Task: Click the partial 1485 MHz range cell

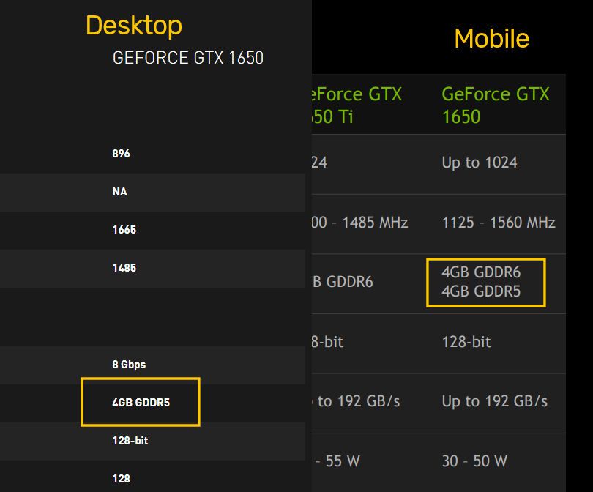Action: coord(359,223)
